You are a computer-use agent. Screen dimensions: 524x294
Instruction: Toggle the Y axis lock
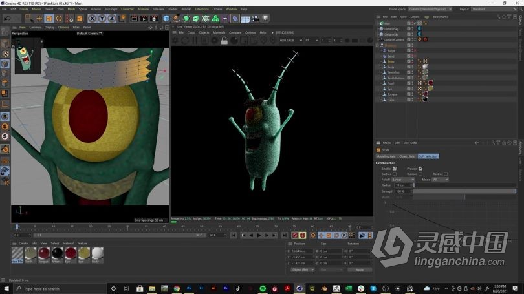click(x=102, y=19)
